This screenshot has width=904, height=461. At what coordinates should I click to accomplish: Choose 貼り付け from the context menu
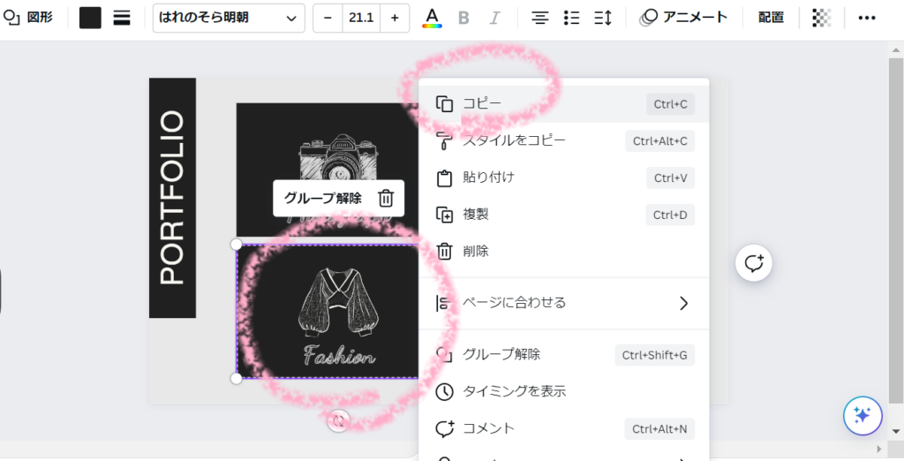click(564, 178)
